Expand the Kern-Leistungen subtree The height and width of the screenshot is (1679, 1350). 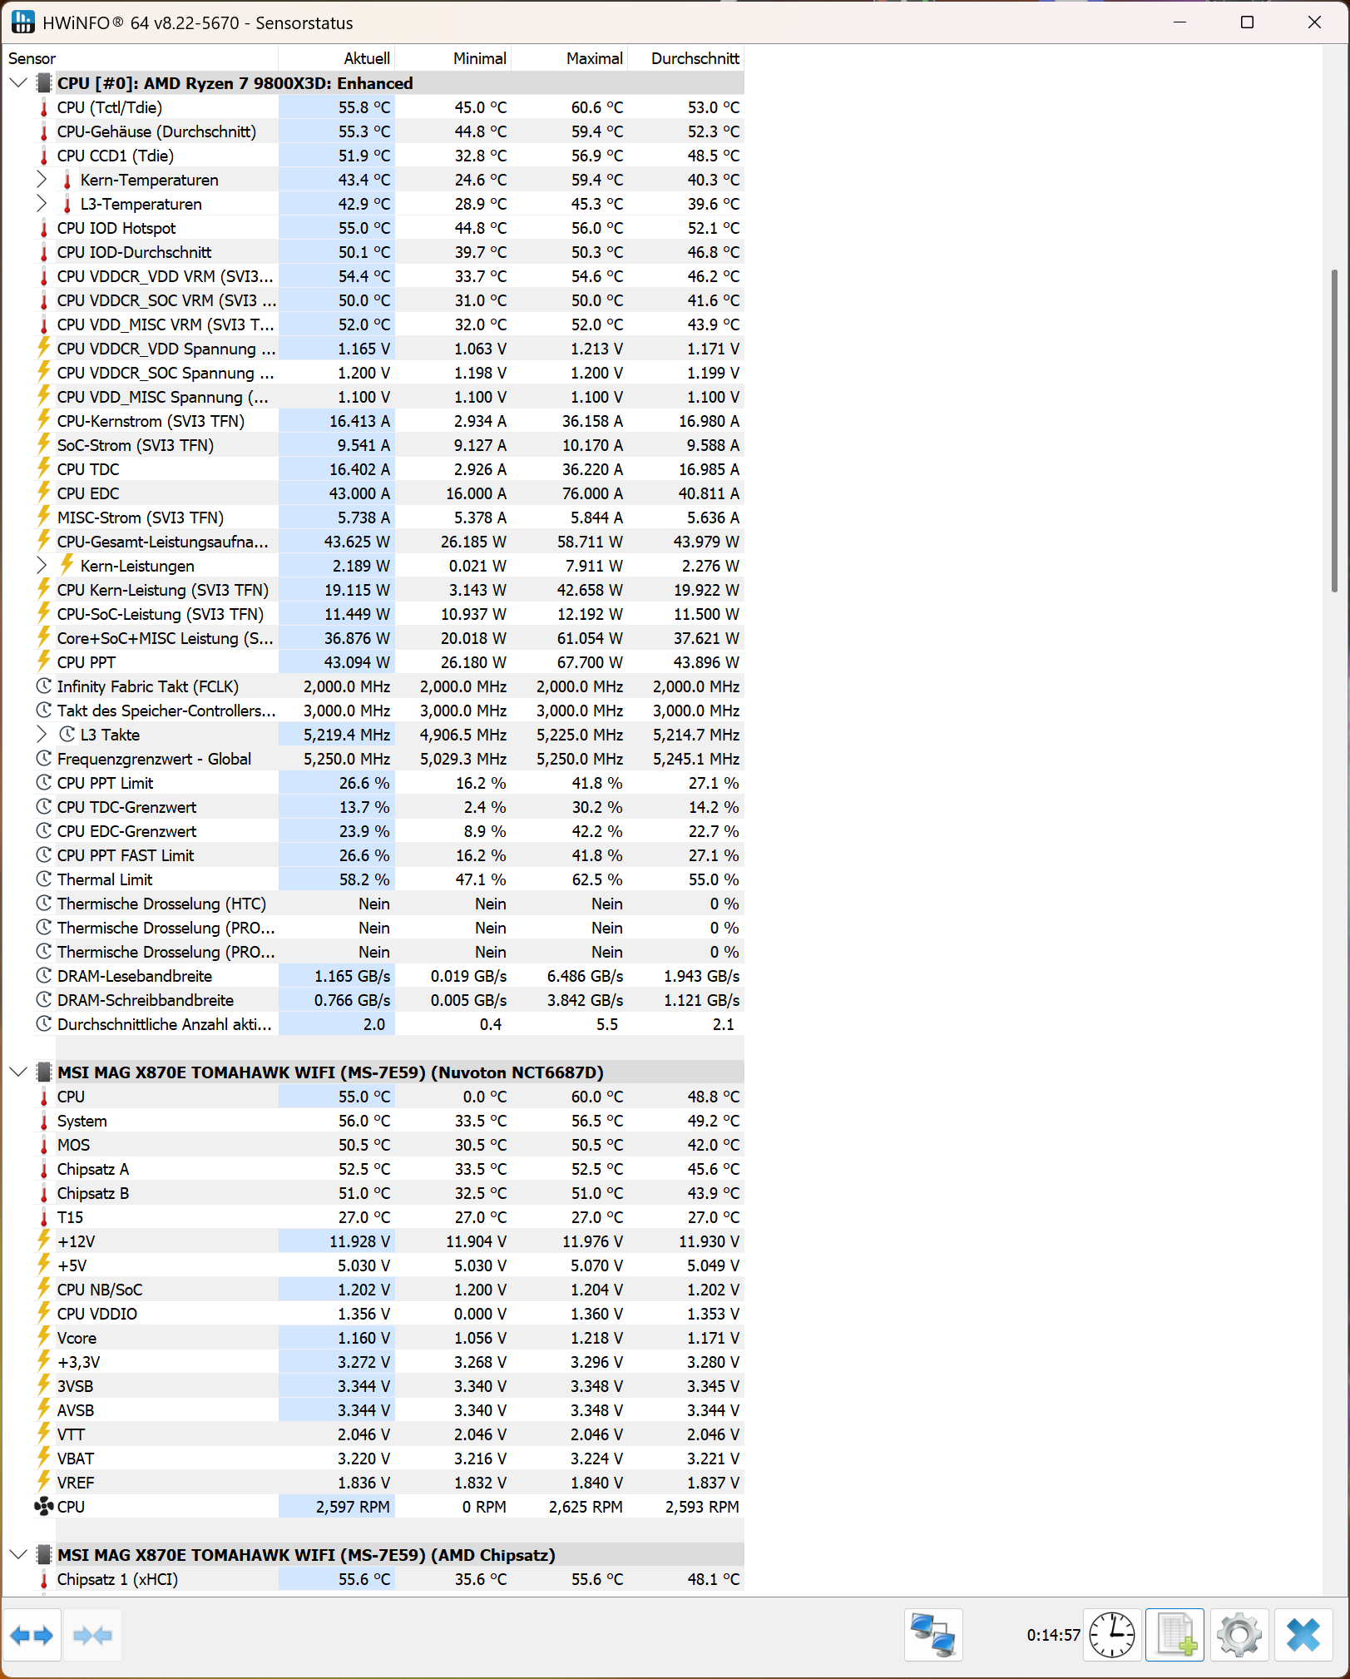pyautogui.click(x=42, y=566)
